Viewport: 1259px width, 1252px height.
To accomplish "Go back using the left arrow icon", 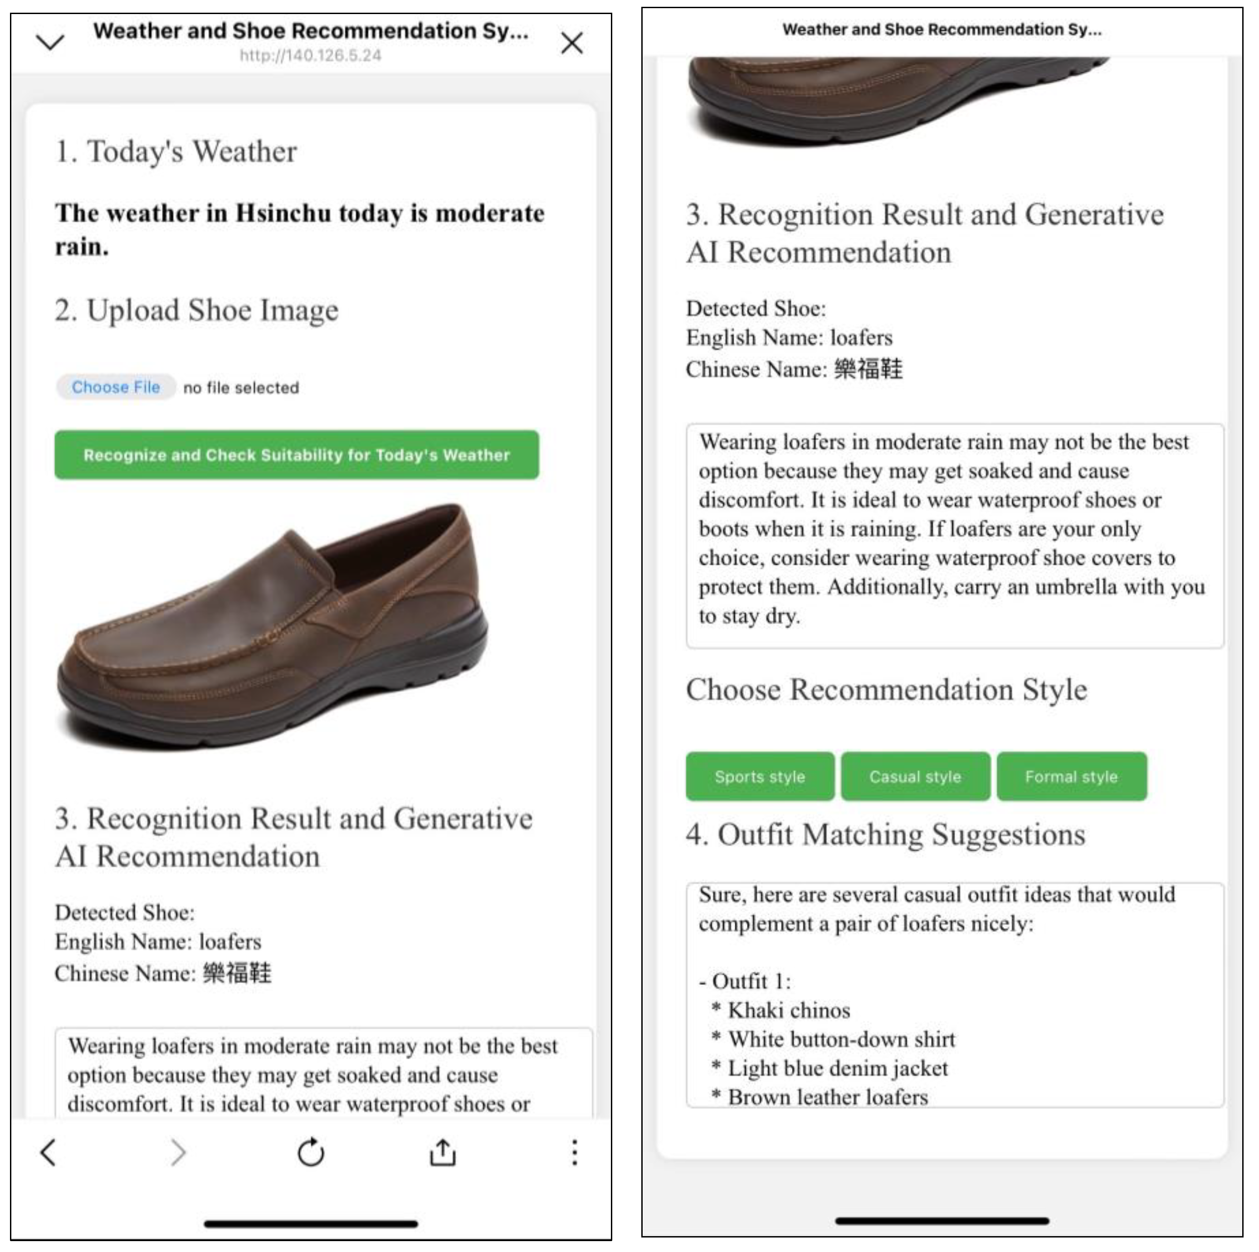I will (x=48, y=1152).
